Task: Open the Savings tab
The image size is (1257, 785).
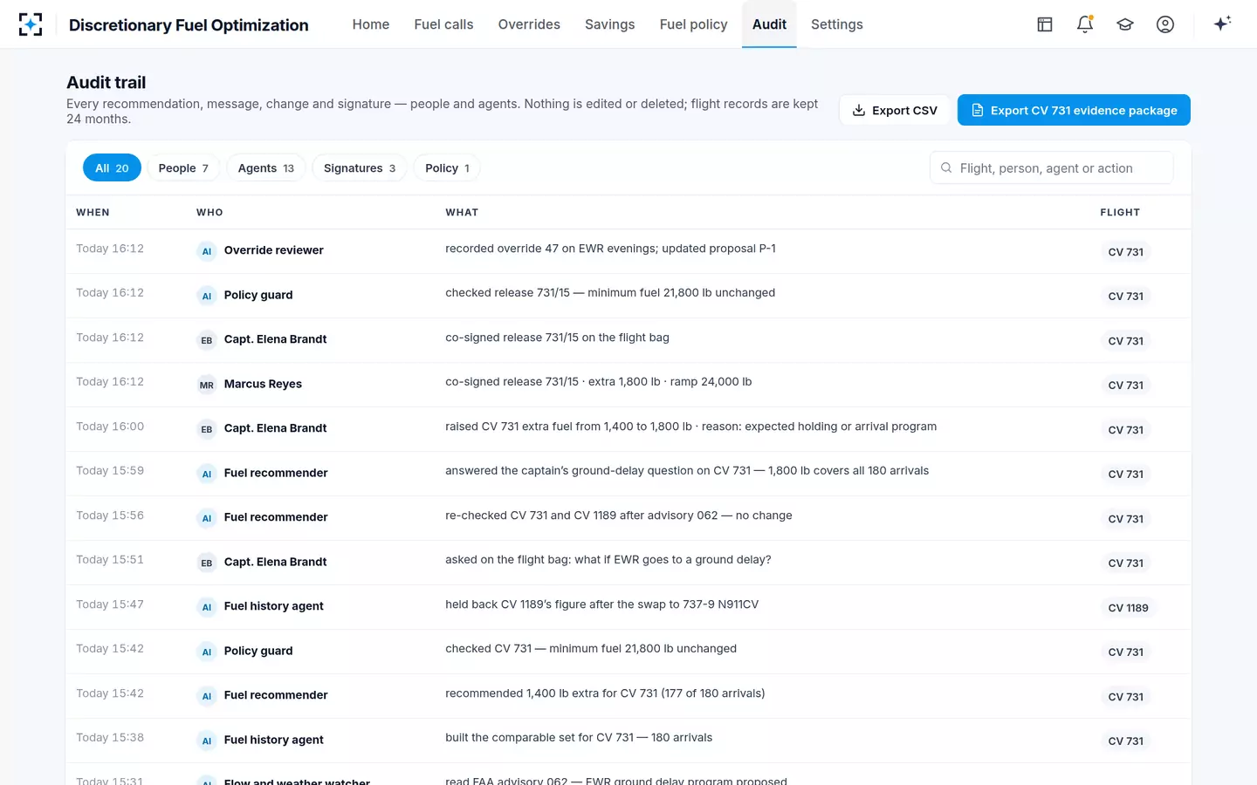Action: point(610,24)
